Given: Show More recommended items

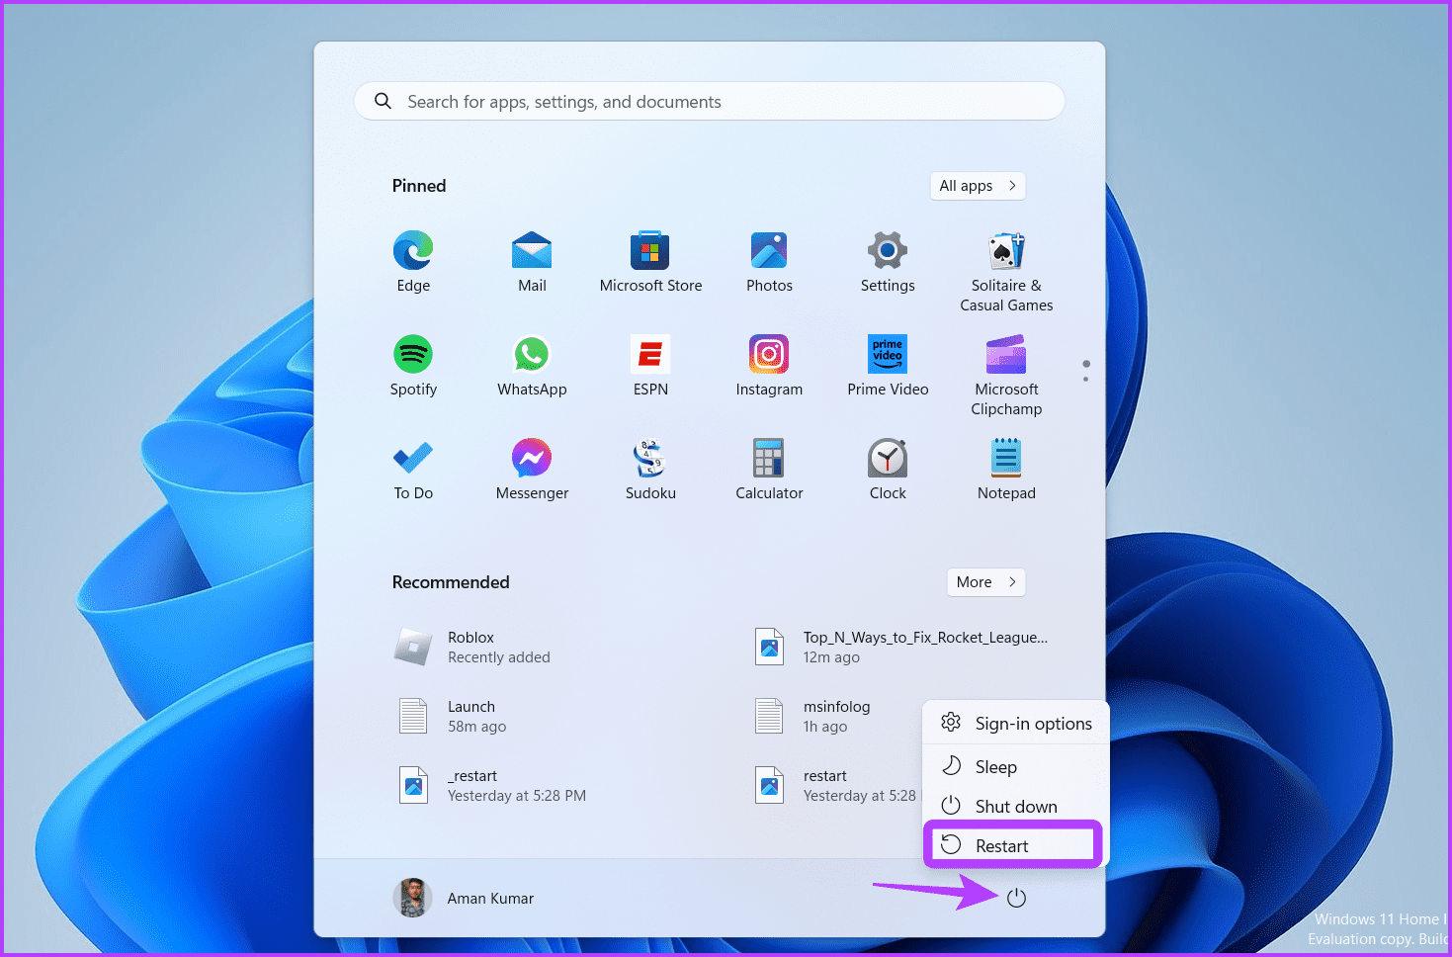Looking at the screenshot, I should pyautogui.click(x=985, y=582).
